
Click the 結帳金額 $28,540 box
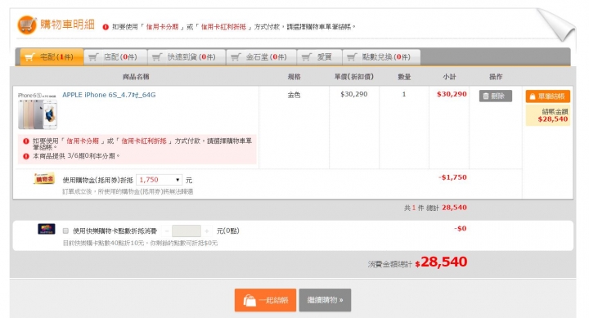coord(547,115)
